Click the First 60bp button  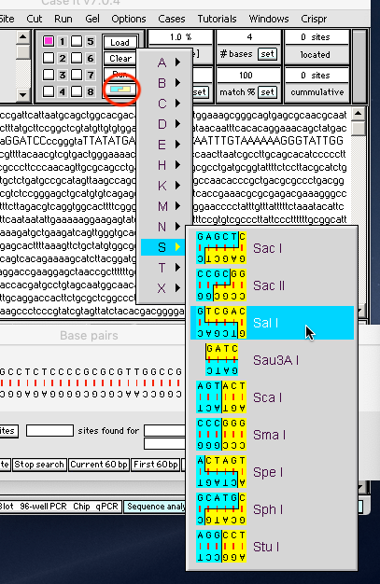156,465
